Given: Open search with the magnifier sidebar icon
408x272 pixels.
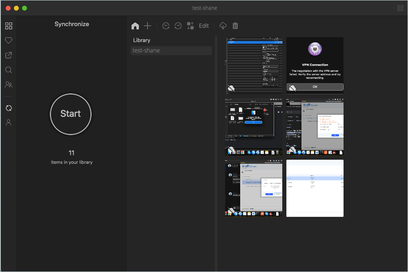Looking at the screenshot, I should 9,70.
